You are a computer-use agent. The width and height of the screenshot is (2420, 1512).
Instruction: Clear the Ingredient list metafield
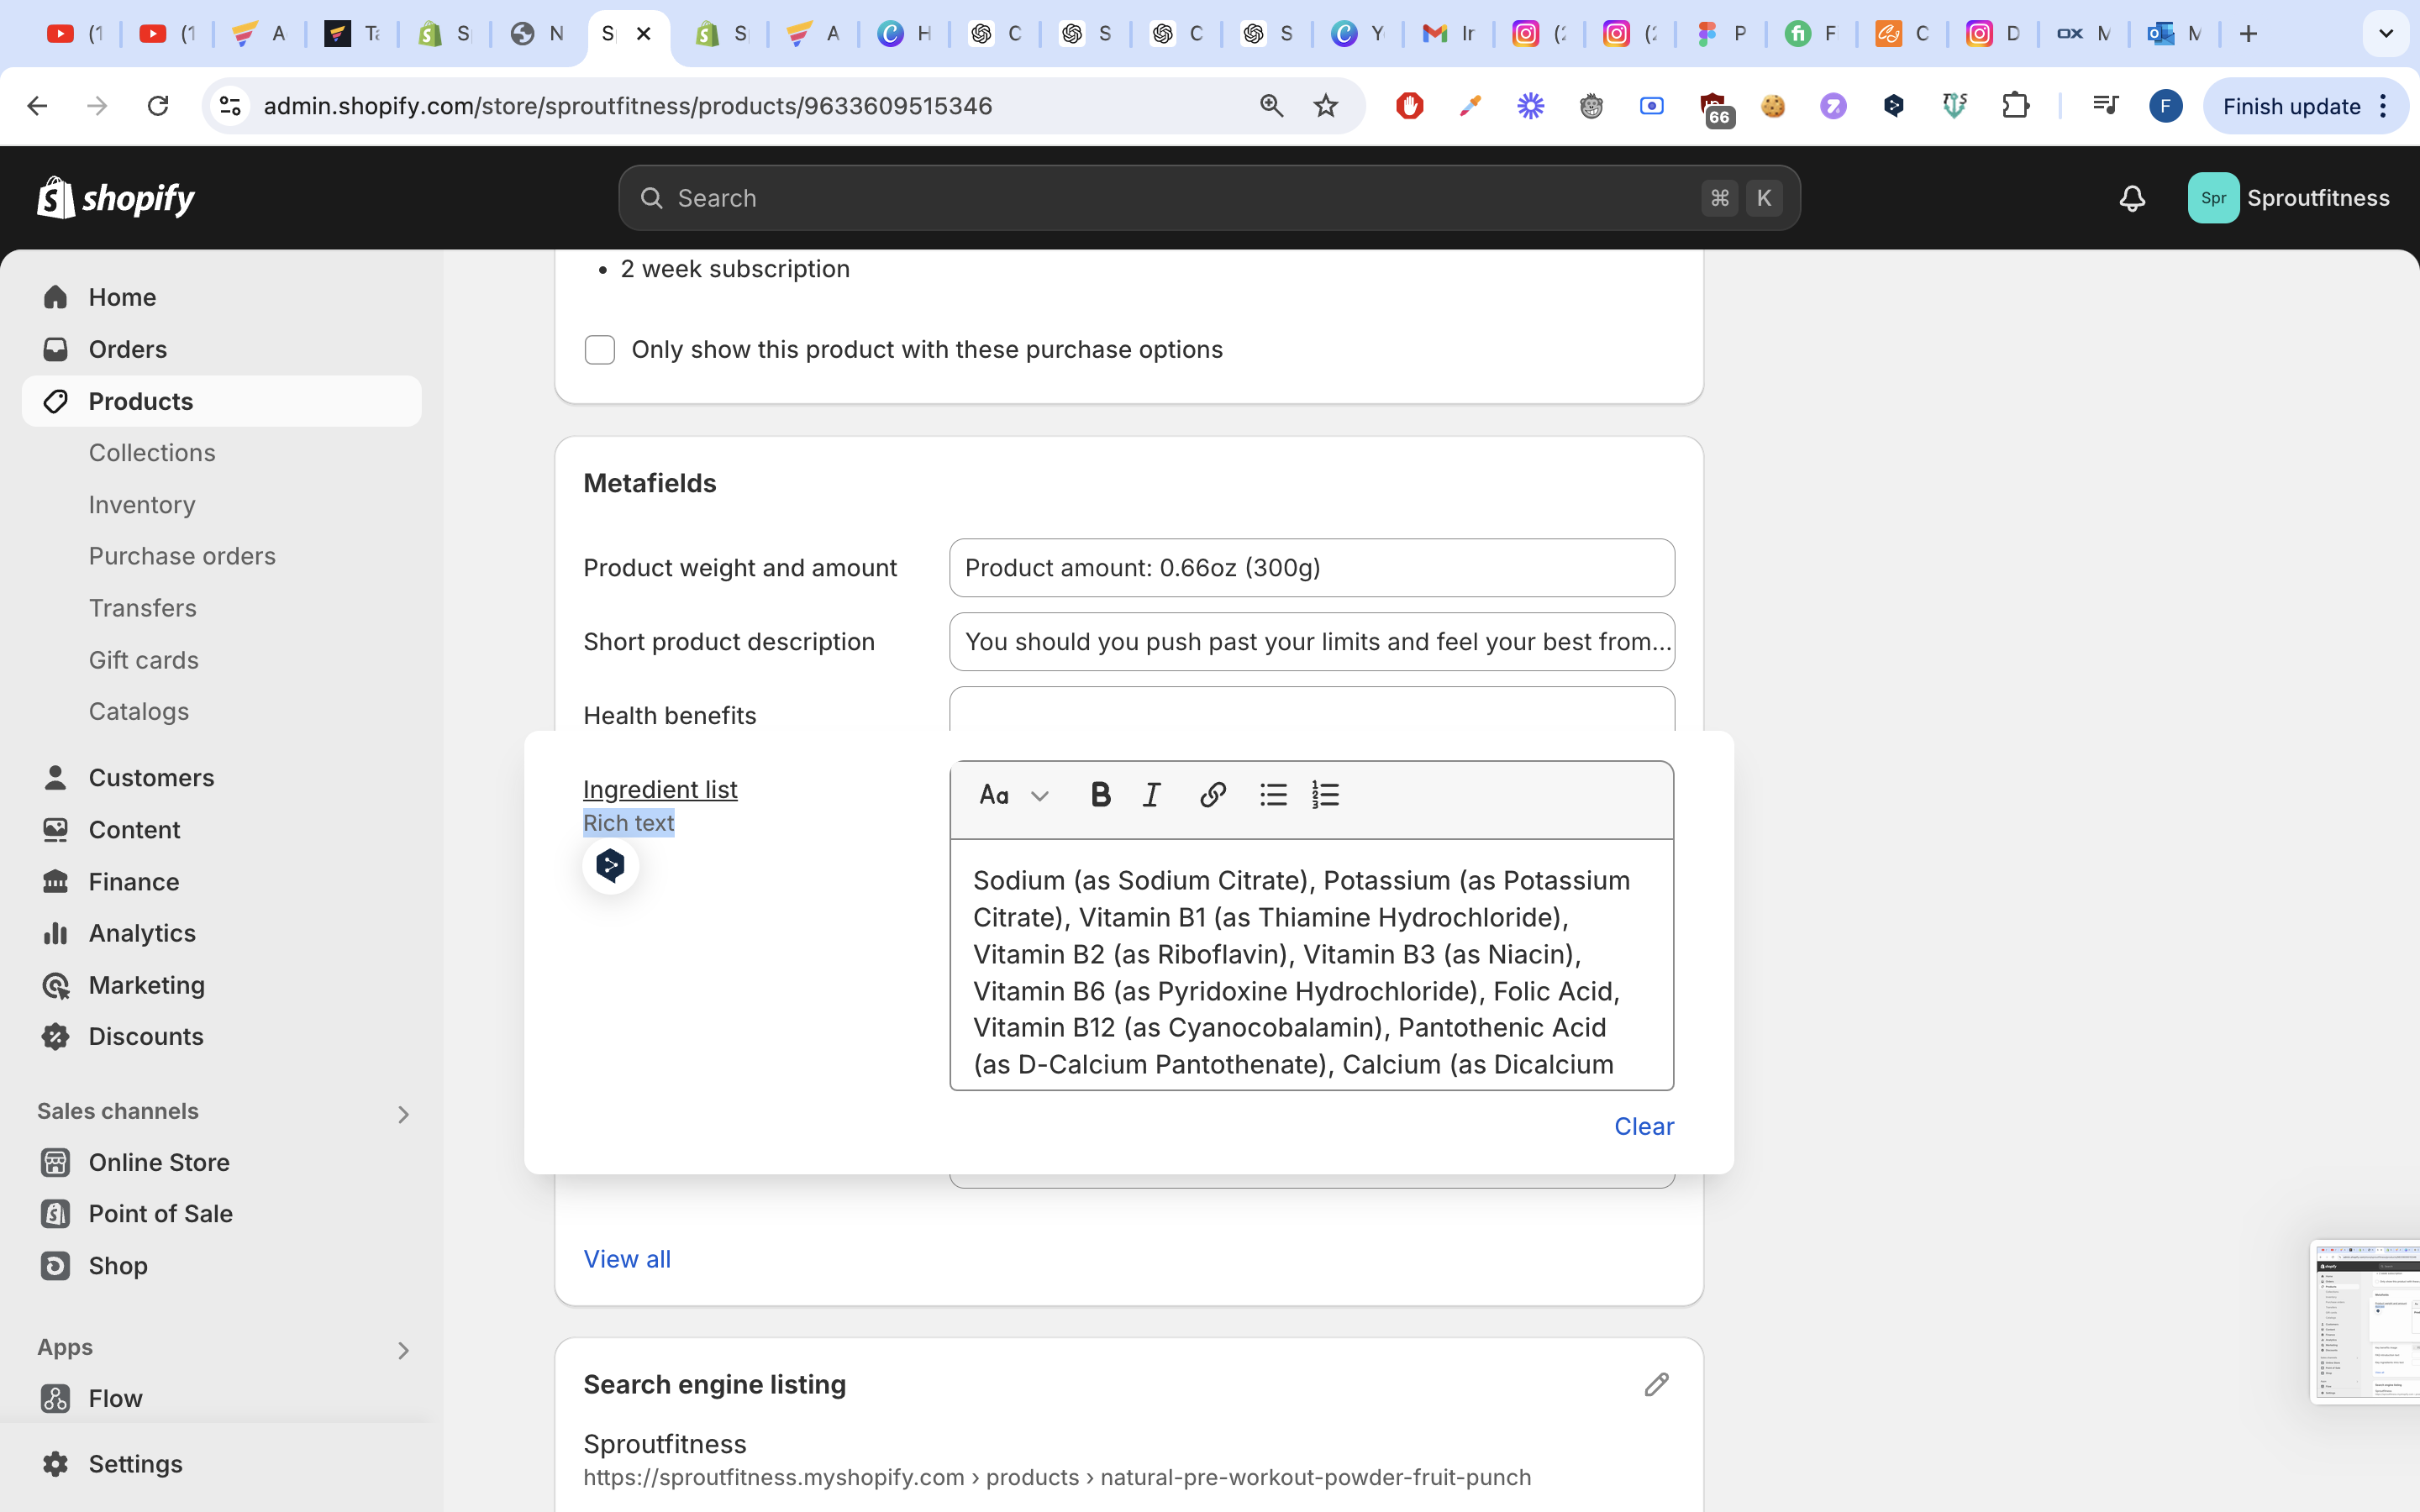1643,1126
